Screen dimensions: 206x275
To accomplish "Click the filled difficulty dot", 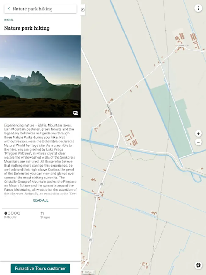I will pos(5,213).
